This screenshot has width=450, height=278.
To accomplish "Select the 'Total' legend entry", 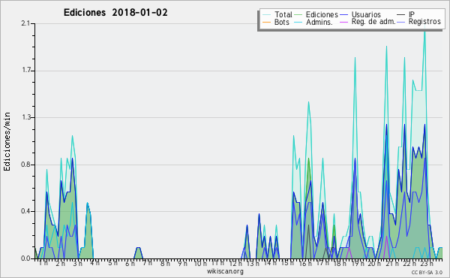I will [x=283, y=14].
